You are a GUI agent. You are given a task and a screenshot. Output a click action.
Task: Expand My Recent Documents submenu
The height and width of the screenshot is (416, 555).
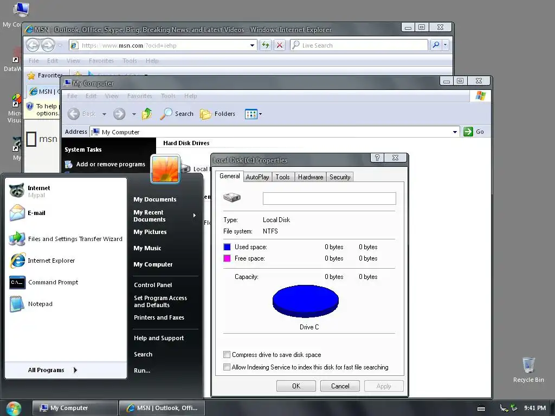195,216
